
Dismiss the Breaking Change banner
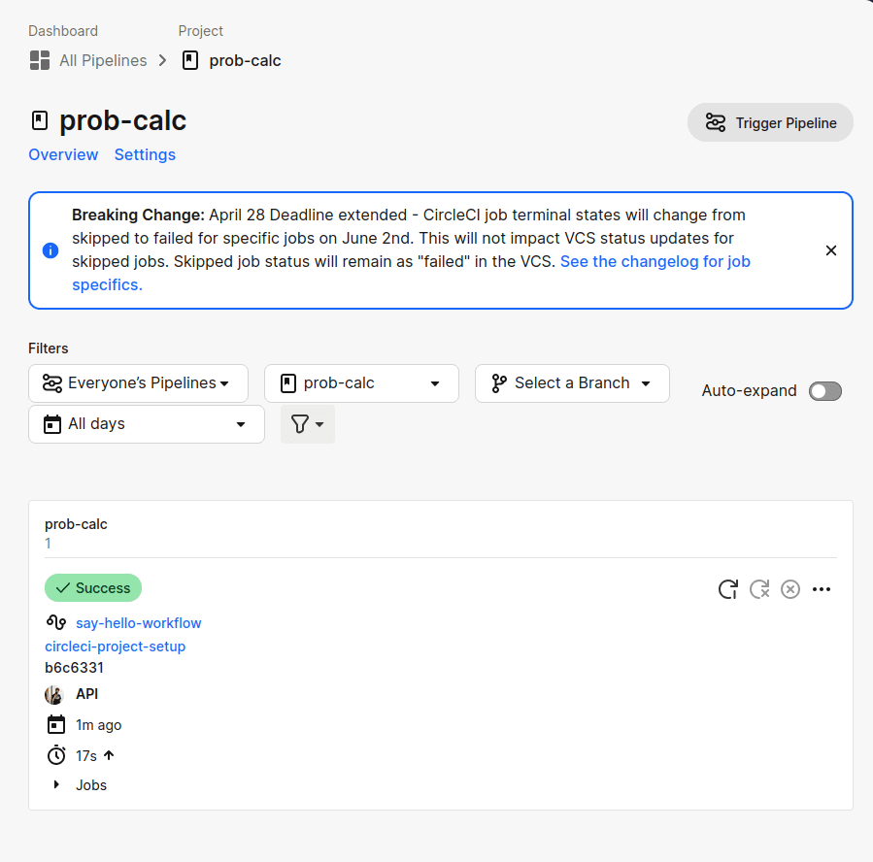point(830,250)
